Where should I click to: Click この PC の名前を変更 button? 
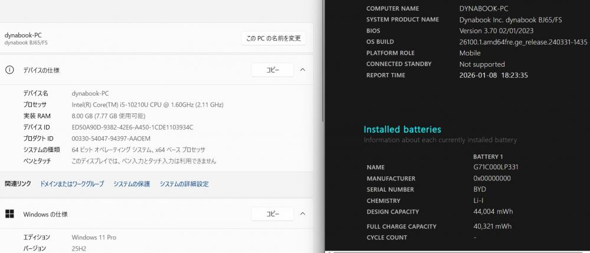tap(274, 38)
